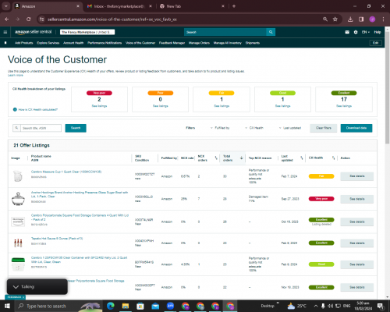Click the How is CX Health calculated info icon
The height and width of the screenshot is (312, 390).
pos(15,109)
